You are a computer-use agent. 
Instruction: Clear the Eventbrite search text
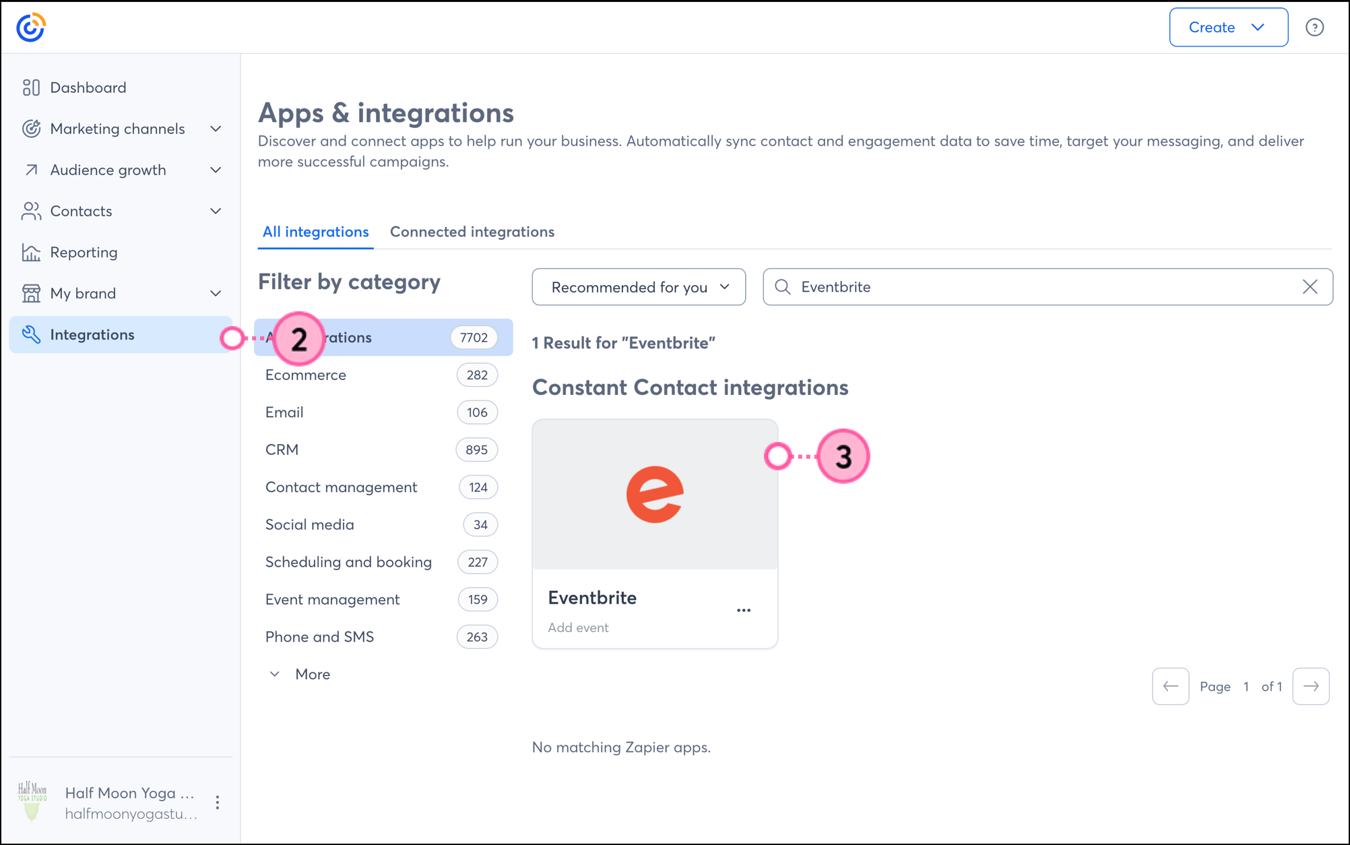click(1310, 287)
